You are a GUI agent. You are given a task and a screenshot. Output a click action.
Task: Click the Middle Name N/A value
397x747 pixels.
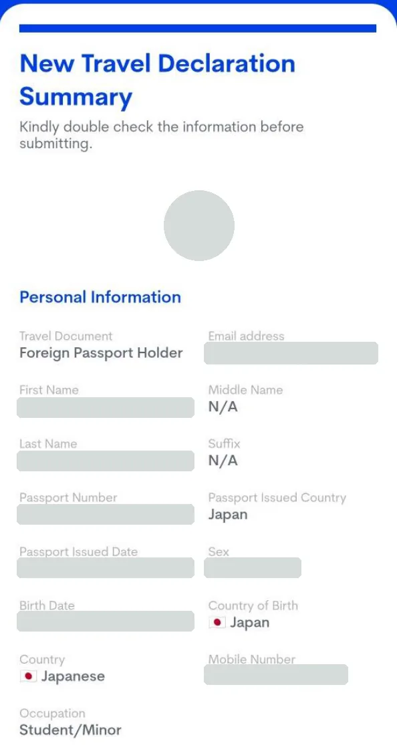click(223, 407)
